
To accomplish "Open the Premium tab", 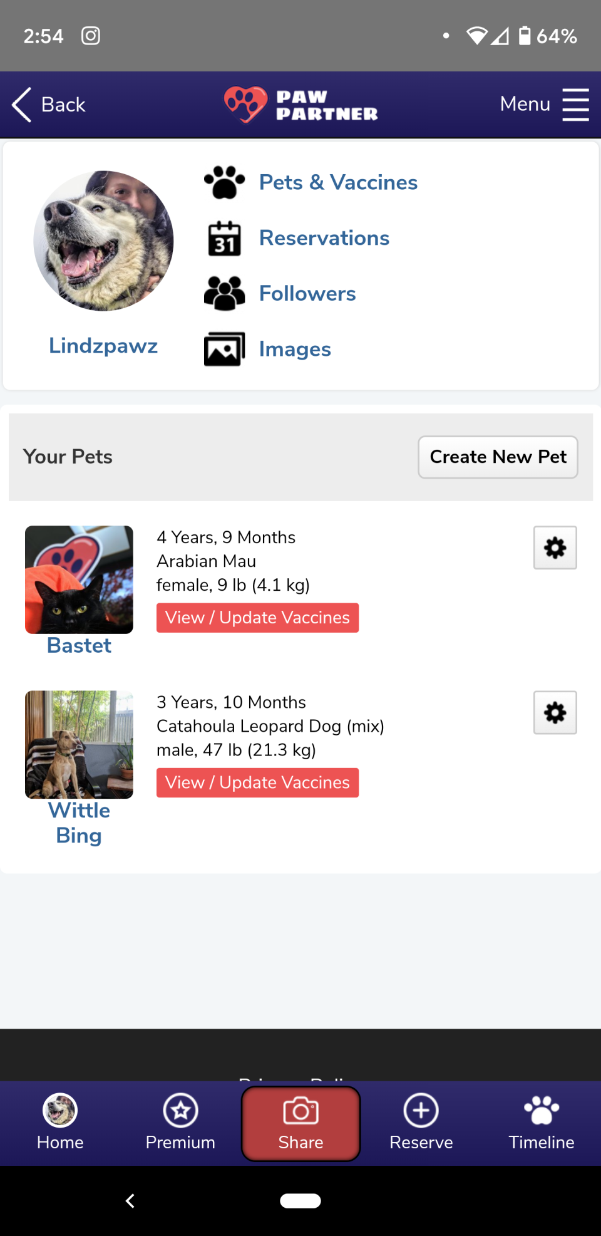I will [x=180, y=1123].
